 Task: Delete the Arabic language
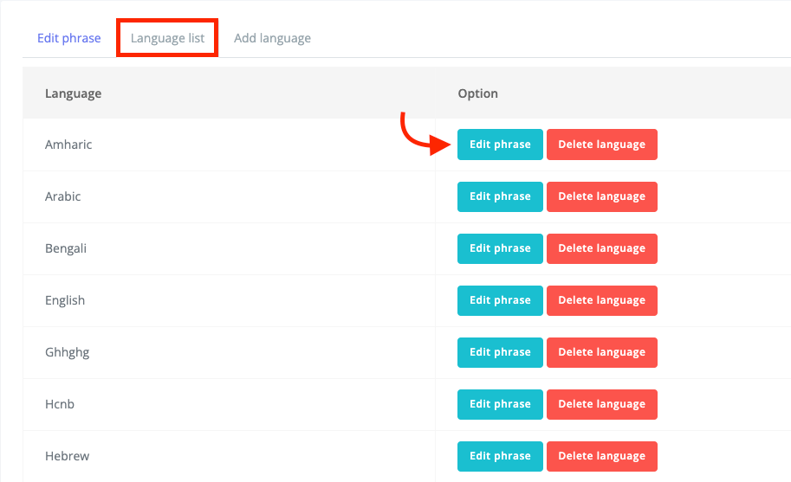(x=602, y=196)
